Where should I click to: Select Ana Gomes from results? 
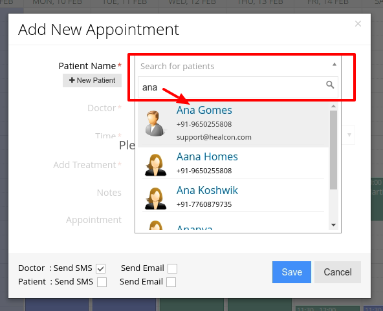(234, 124)
